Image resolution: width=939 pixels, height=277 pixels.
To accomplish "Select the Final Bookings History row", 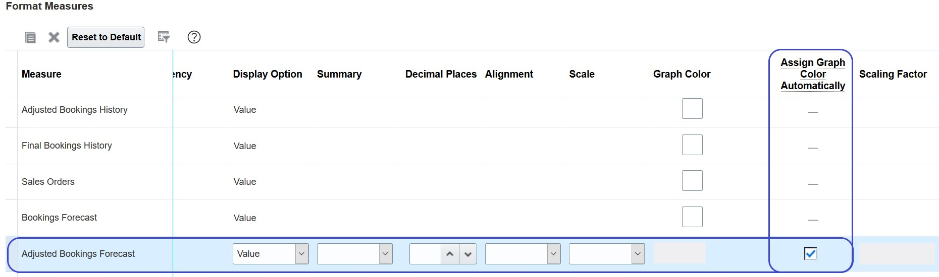I will 67,146.
